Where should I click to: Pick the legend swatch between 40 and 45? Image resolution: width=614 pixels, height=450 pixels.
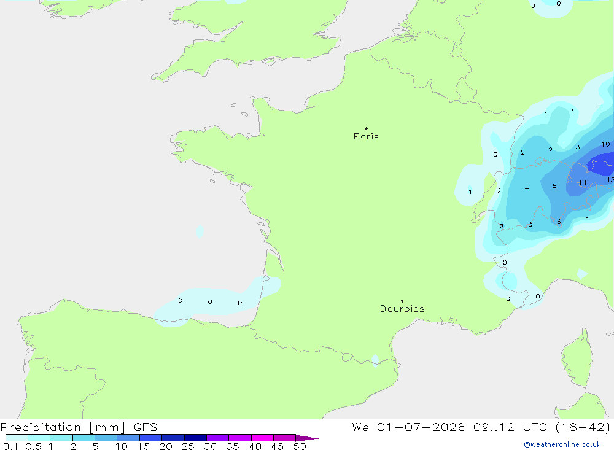(262, 438)
